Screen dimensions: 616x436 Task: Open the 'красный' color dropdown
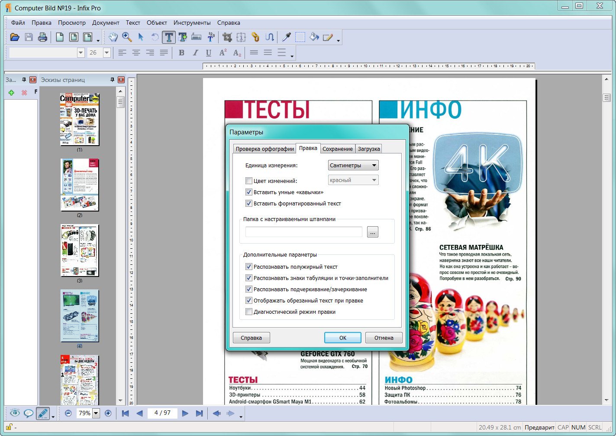pos(353,180)
